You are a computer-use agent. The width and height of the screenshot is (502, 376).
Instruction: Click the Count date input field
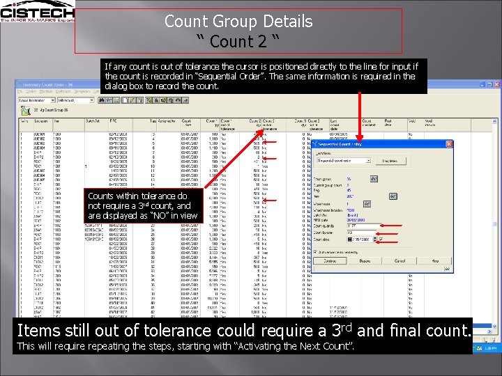pyautogui.click(x=360, y=239)
